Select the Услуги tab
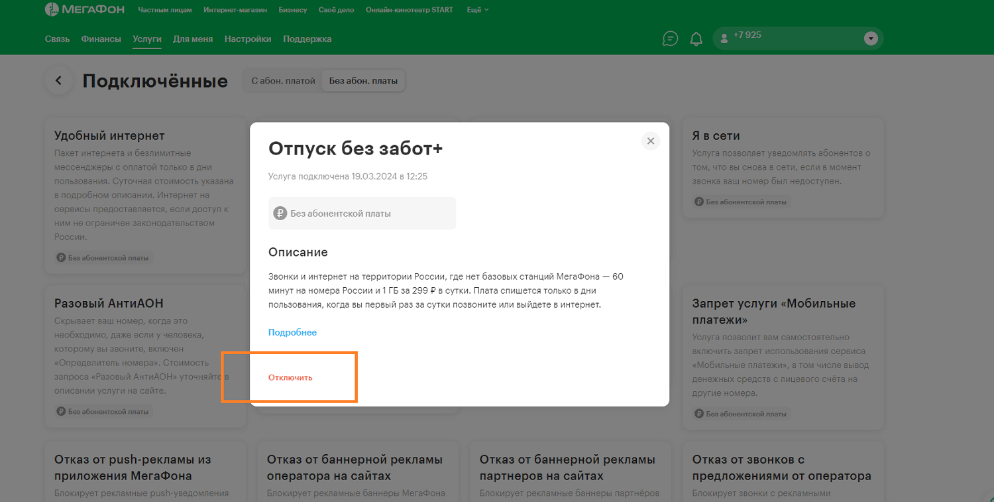 (147, 39)
